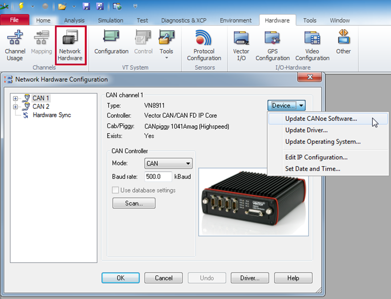Click inside the Baud rate field
The height and width of the screenshot is (299, 391).
pos(158,176)
